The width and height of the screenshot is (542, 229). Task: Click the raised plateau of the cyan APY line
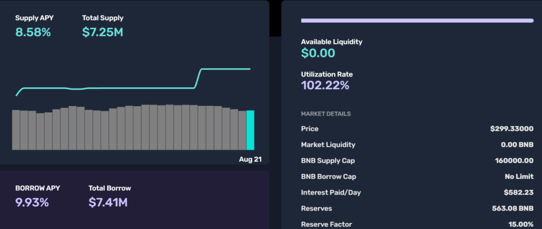point(225,69)
